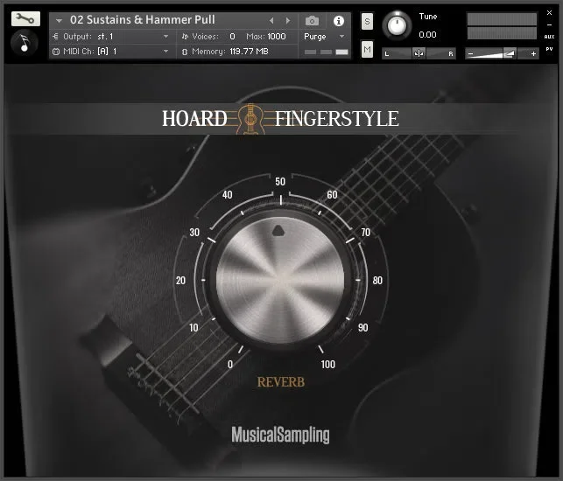Go to previous instrument preset arrow
This screenshot has height=481, width=563.
271,21
